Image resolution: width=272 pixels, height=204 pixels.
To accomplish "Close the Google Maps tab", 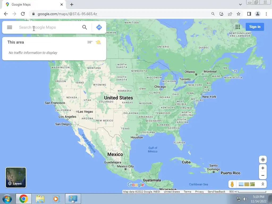I will (62, 5).
